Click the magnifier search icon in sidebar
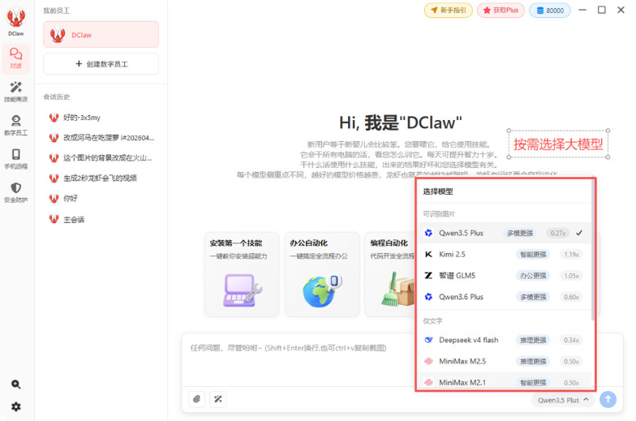Viewport: 636px width, 421px height. point(16,384)
